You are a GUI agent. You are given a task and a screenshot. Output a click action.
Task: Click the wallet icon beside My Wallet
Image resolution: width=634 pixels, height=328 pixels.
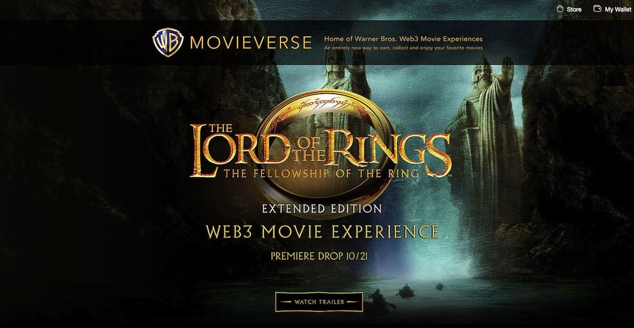pos(597,8)
